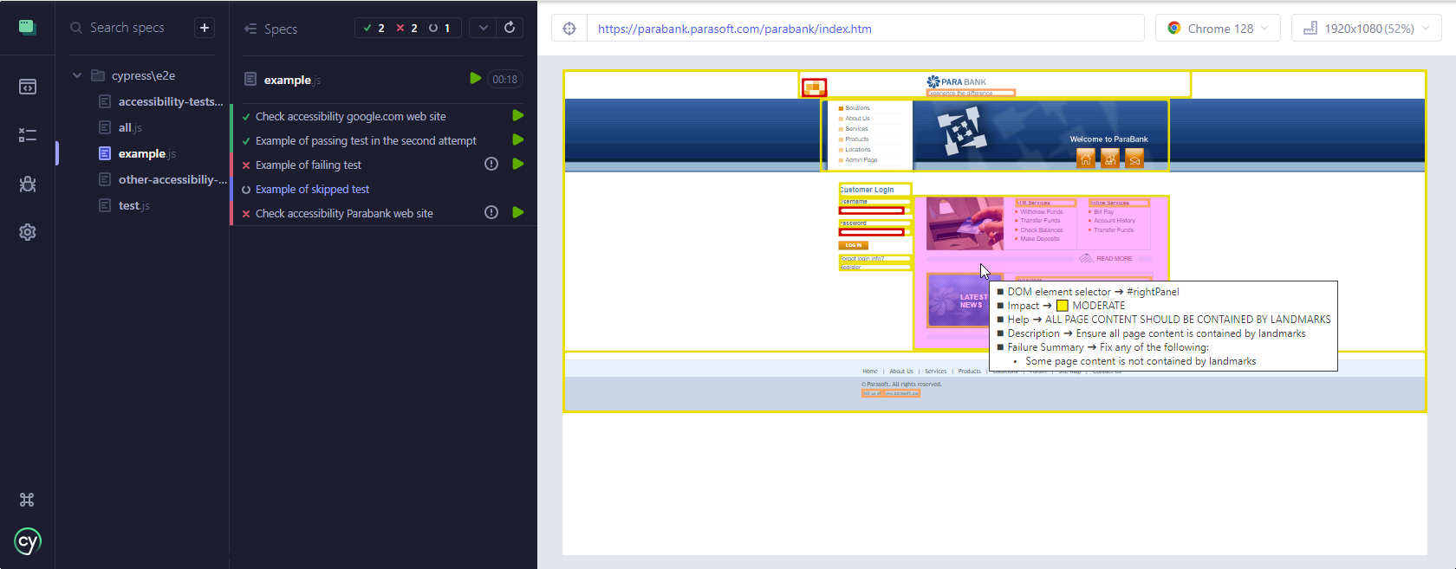1456x569 pixels.
Task: Click the 00:18 run duration badge
Action: coord(504,79)
